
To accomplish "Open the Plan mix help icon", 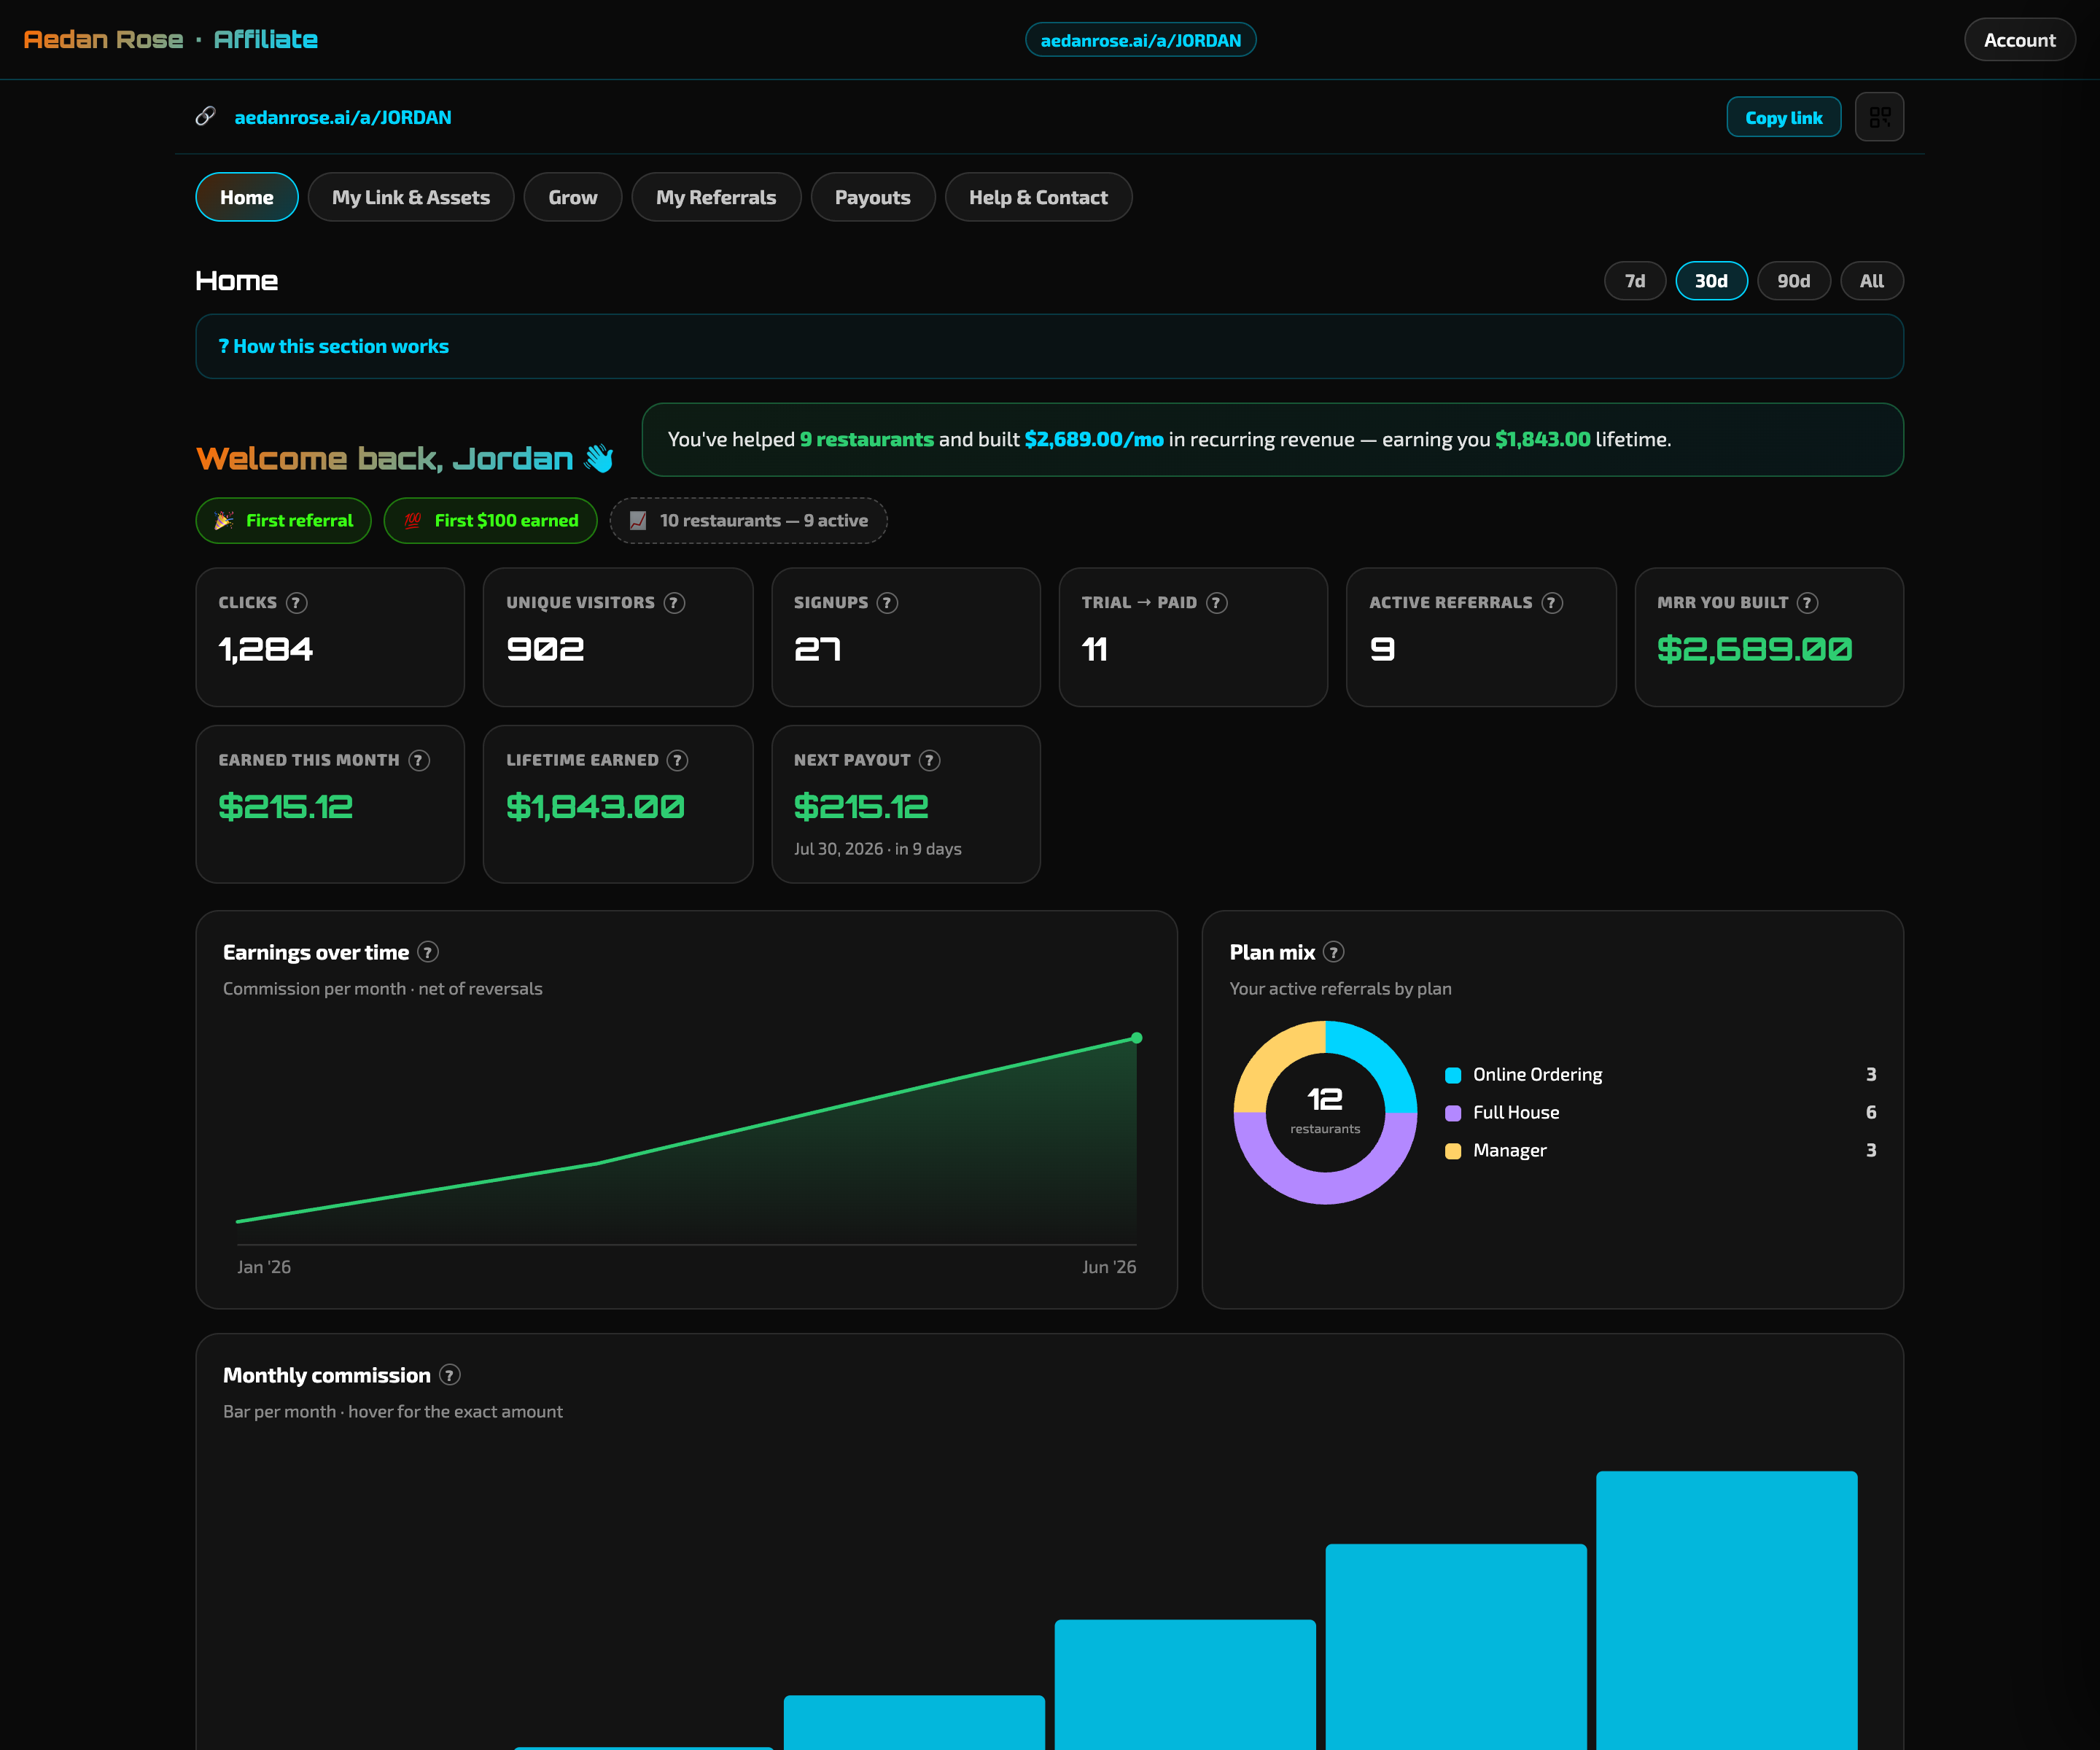I will [x=1333, y=952].
